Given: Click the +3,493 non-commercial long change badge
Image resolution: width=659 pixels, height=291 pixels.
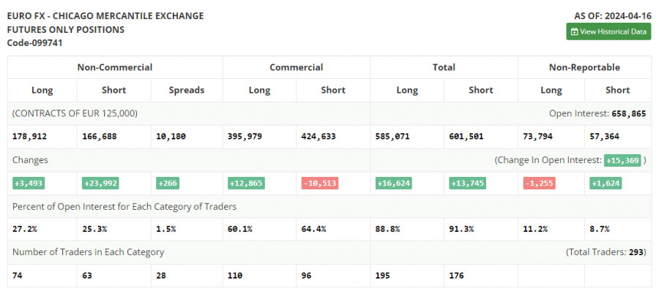Looking at the screenshot, I should point(29,184).
